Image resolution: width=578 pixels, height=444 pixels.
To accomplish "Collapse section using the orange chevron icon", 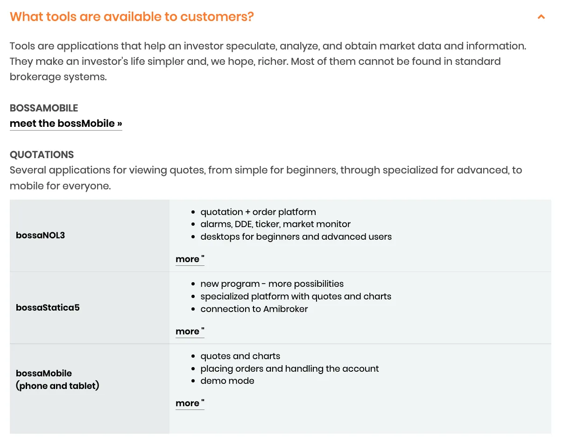I will (541, 17).
